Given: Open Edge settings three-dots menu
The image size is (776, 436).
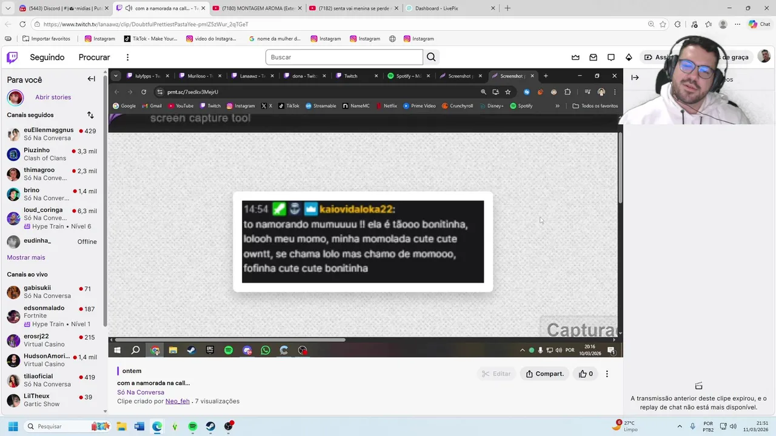Looking at the screenshot, I should coord(738,24).
